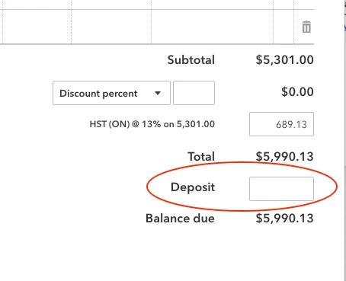Click the Total label
This screenshot has width=346, height=281.
[201, 156]
